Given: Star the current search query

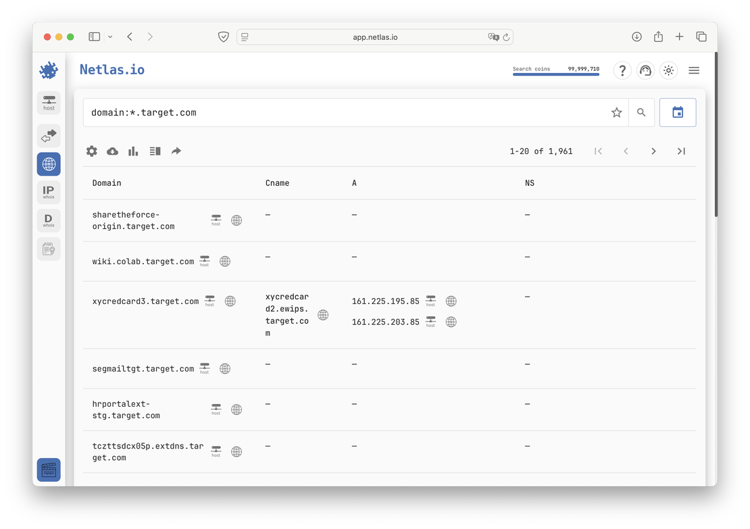Looking at the screenshot, I should click(616, 112).
